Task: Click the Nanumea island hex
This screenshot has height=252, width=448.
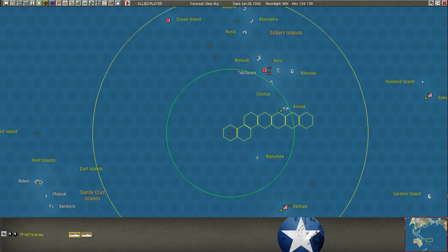Action: coord(258,158)
